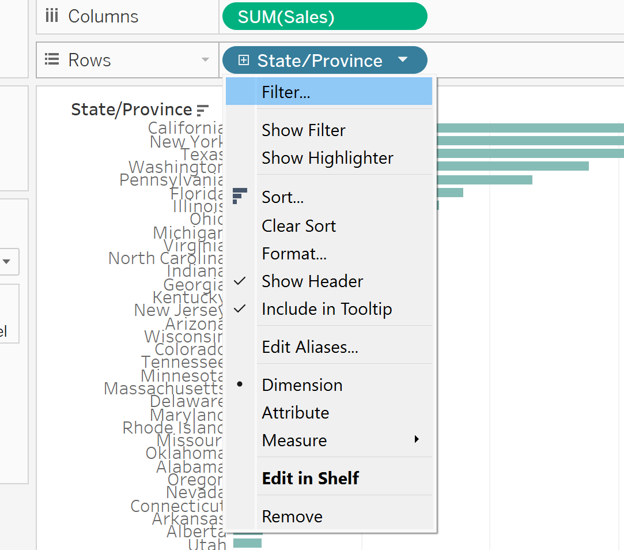Open the State/Province pill dropdown arrow

pyautogui.click(x=403, y=60)
